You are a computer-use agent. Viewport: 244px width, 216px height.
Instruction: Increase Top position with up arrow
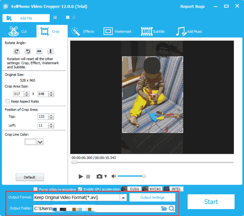[x=51, y=115]
